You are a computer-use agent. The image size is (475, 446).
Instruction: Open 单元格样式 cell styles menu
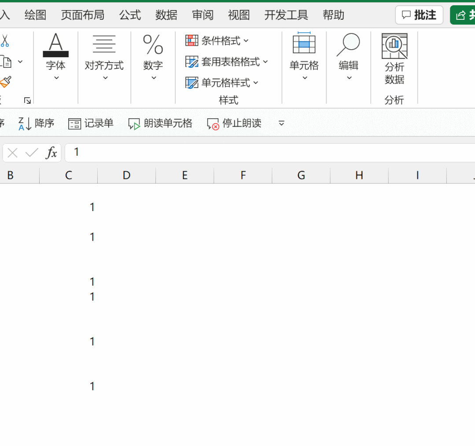tap(222, 83)
